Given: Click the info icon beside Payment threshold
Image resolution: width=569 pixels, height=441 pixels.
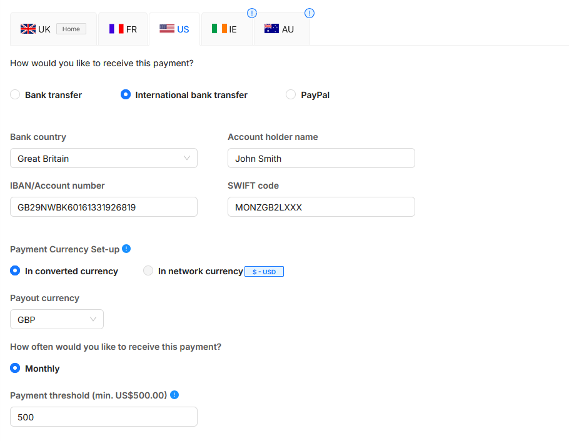Looking at the screenshot, I should (x=174, y=395).
